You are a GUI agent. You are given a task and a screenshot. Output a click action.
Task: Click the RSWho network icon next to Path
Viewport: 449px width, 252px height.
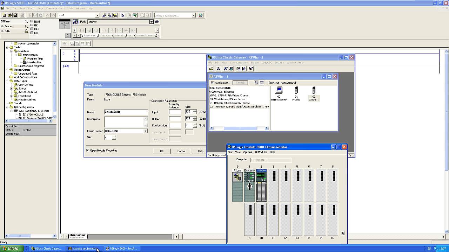75,22
